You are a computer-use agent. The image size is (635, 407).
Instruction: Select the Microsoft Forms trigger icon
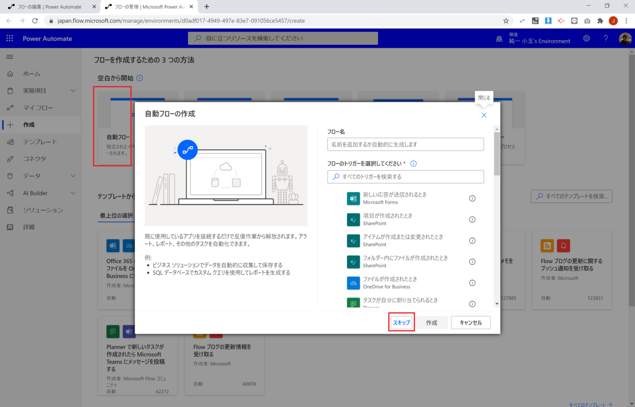tap(353, 198)
